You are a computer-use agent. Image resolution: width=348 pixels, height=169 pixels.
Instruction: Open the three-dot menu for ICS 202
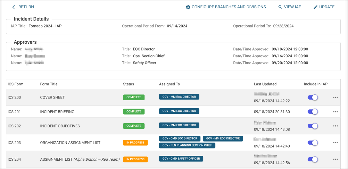(x=335, y=126)
